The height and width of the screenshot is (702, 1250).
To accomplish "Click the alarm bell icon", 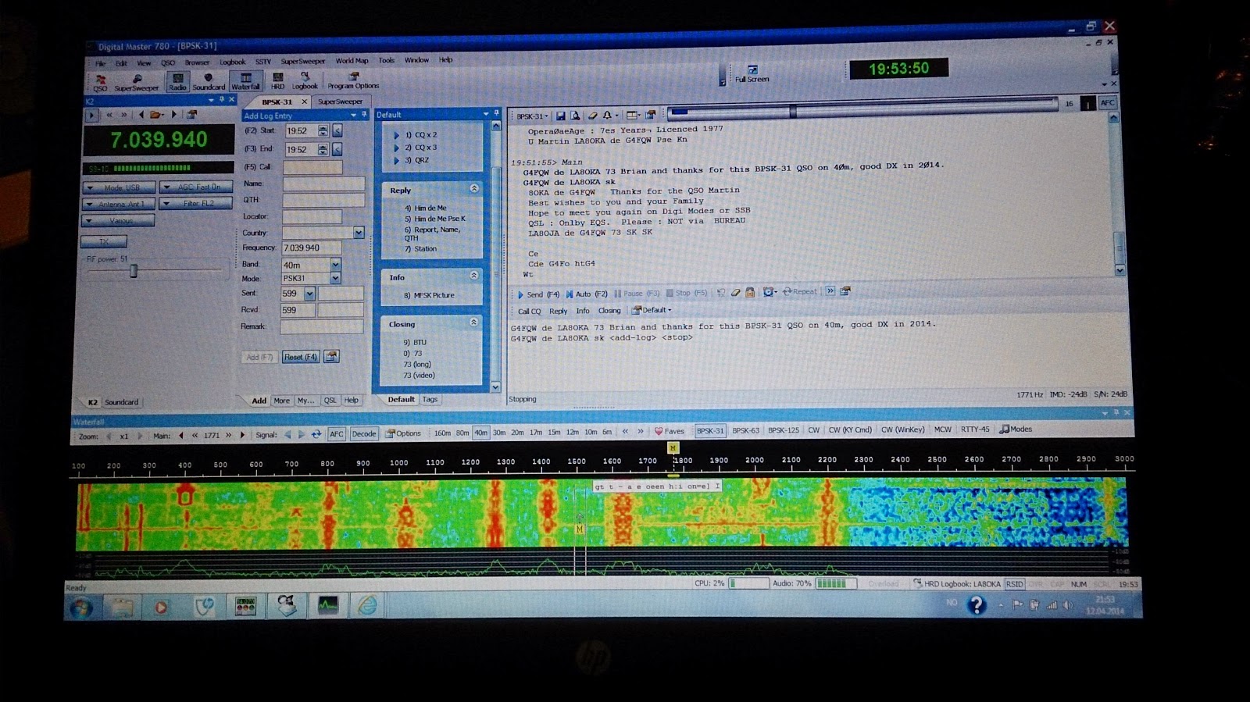I will pos(607,116).
